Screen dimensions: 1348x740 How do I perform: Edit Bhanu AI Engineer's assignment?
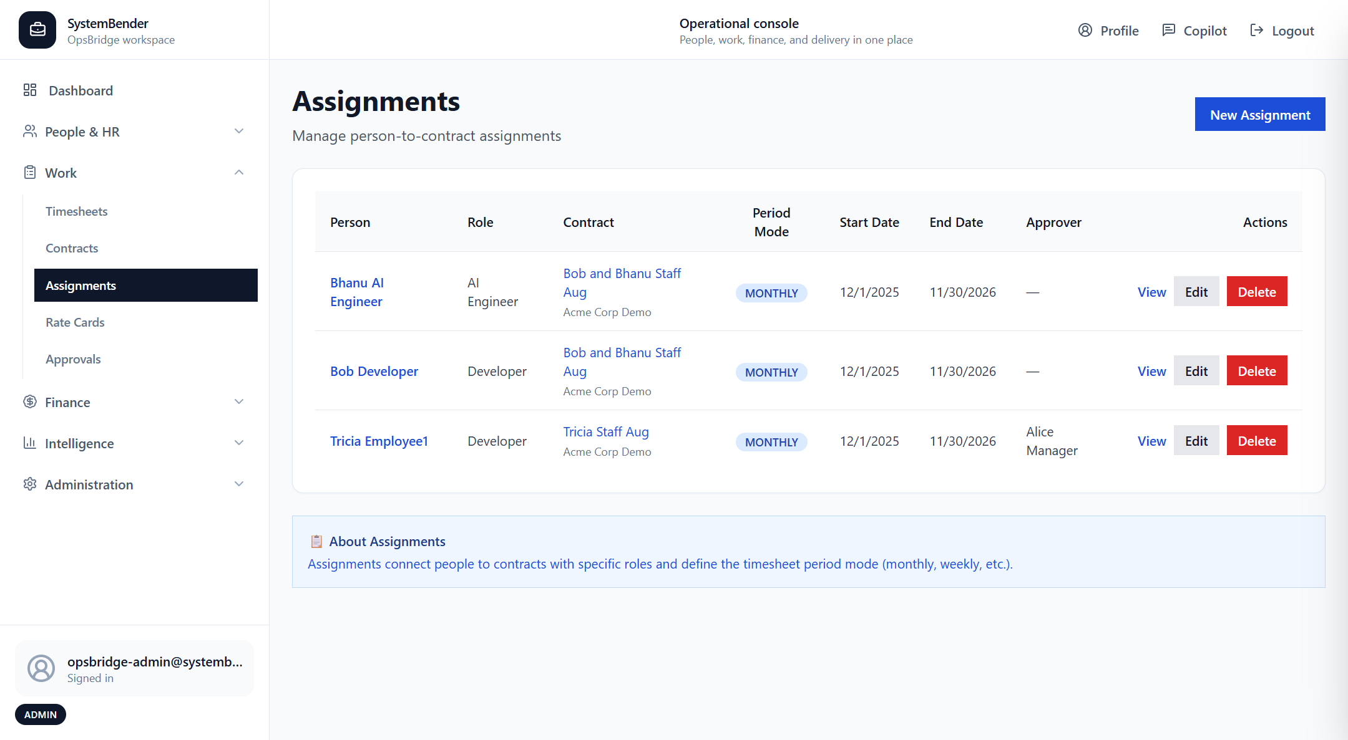pos(1196,291)
